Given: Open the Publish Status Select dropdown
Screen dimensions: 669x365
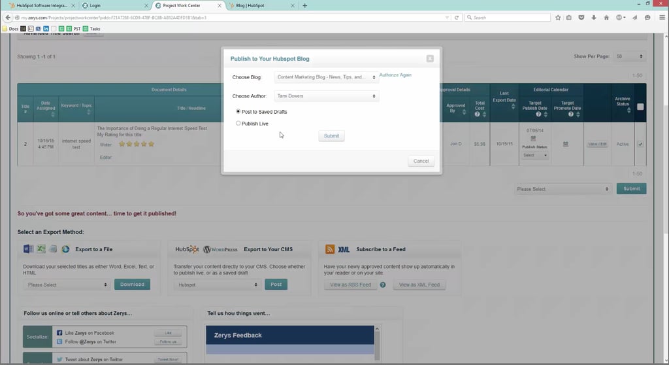Looking at the screenshot, I should [535, 155].
